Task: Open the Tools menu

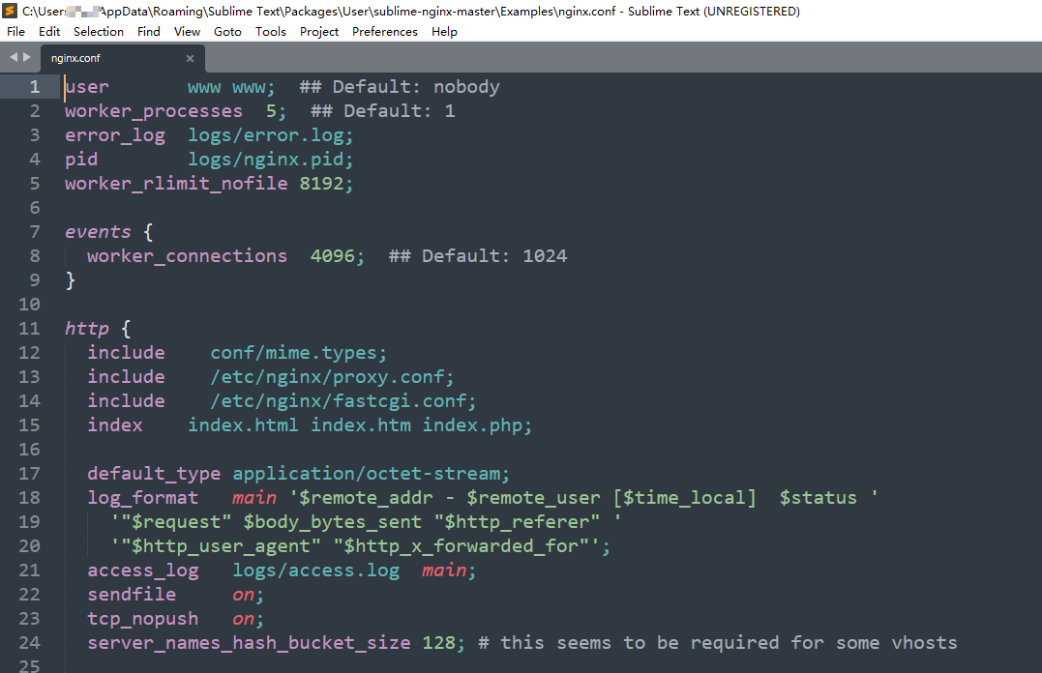Action: 271,31
